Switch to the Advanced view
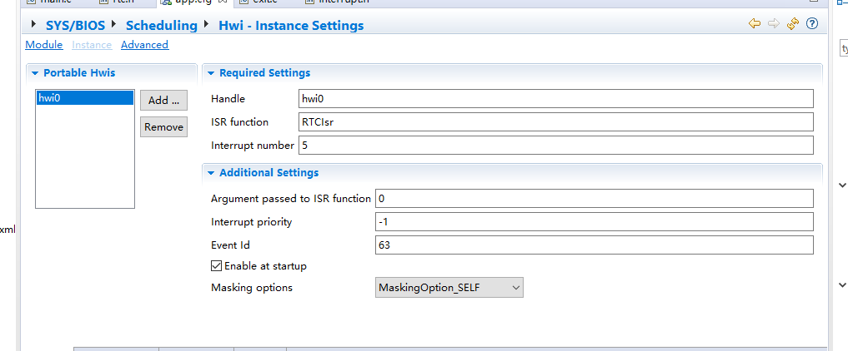This screenshot has width=848, height=351. point(144,45)
